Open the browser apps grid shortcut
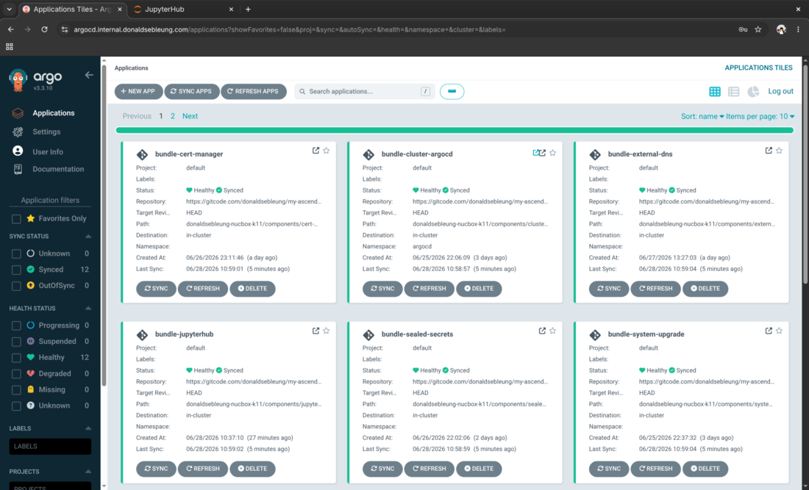Screen dimensions: 809x490 [x=10, y=46]
